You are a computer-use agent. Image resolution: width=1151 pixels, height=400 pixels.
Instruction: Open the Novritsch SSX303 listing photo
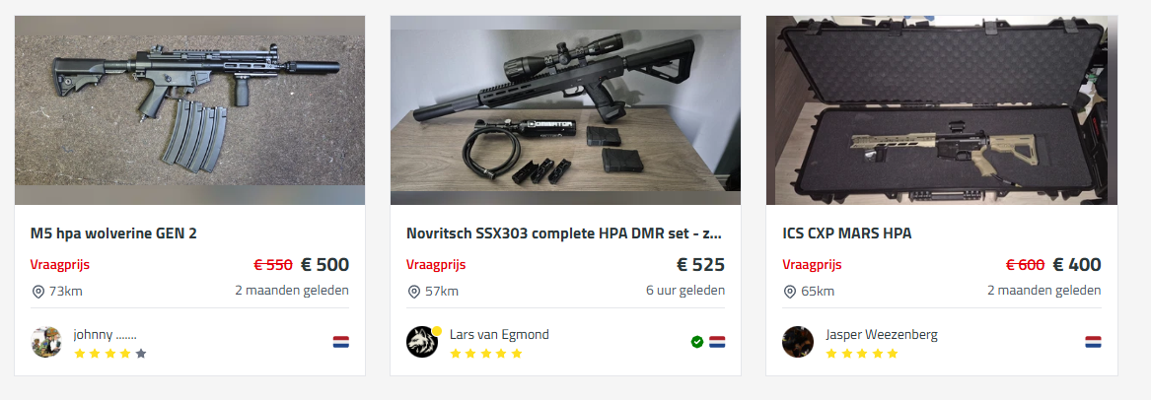click(565, 110)
